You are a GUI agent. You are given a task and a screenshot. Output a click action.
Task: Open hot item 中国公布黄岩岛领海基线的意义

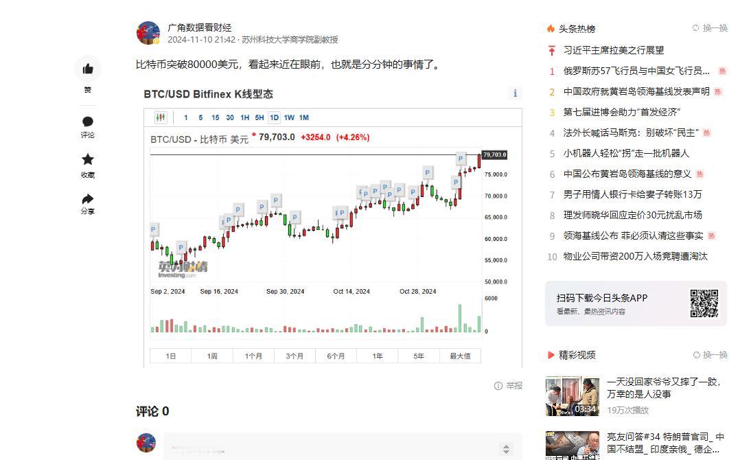point(627,174)
